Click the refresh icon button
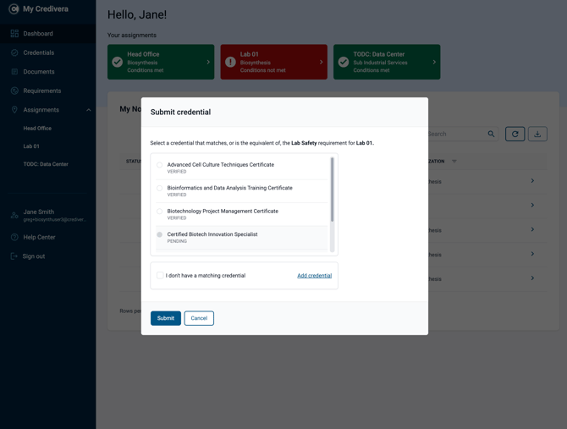Screen dimensions: 567x429 point(515,134)
